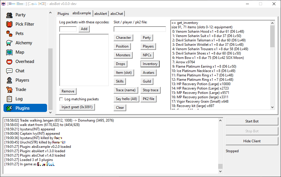Screen dimensions: 281x177
Task: Click the PK2 file button
Action: 149,99
